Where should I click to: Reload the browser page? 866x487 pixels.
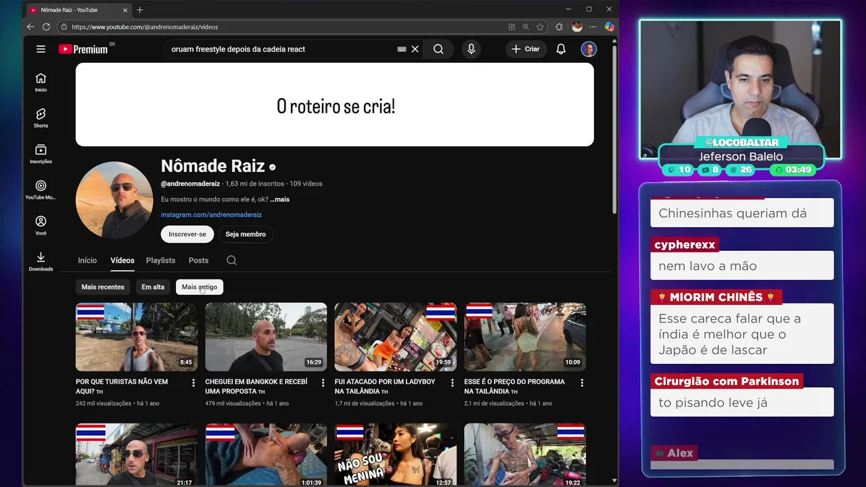(x=46, y=26)
